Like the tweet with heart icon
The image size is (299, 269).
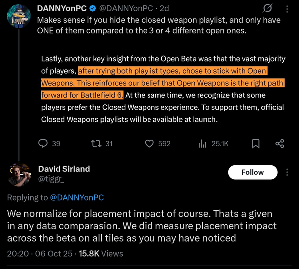149,143
